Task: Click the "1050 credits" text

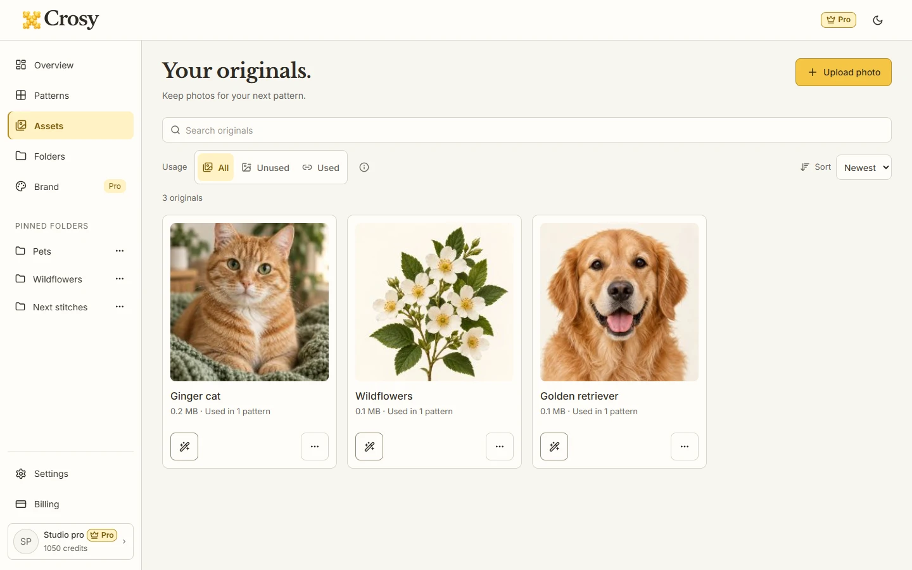Action: click(66, 548)
